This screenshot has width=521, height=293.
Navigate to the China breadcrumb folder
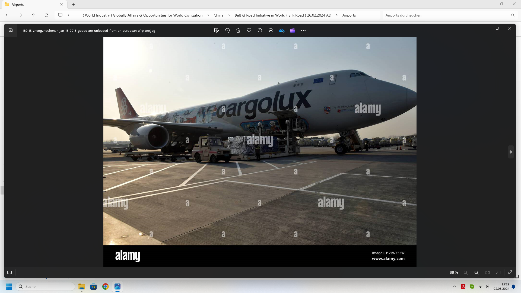pyautogui.click(x=218, y=15)
